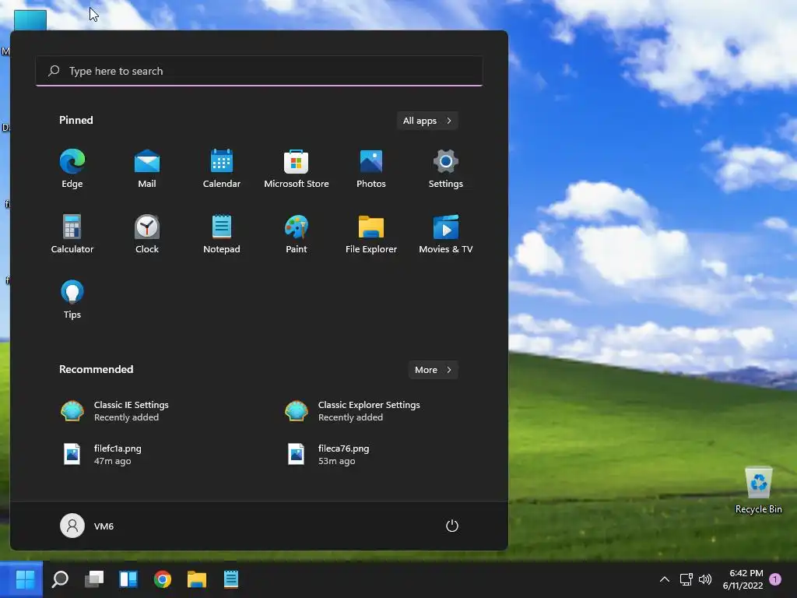Click the Type here to search field
The height and width of the screenshot is (598, 797).
pos(259,71)
